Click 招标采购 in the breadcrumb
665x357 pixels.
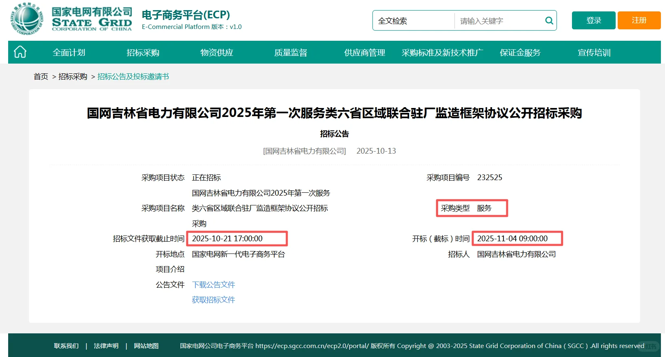[73, 77]
